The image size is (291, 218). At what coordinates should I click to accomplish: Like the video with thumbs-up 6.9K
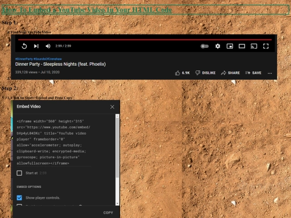point(182,73)
